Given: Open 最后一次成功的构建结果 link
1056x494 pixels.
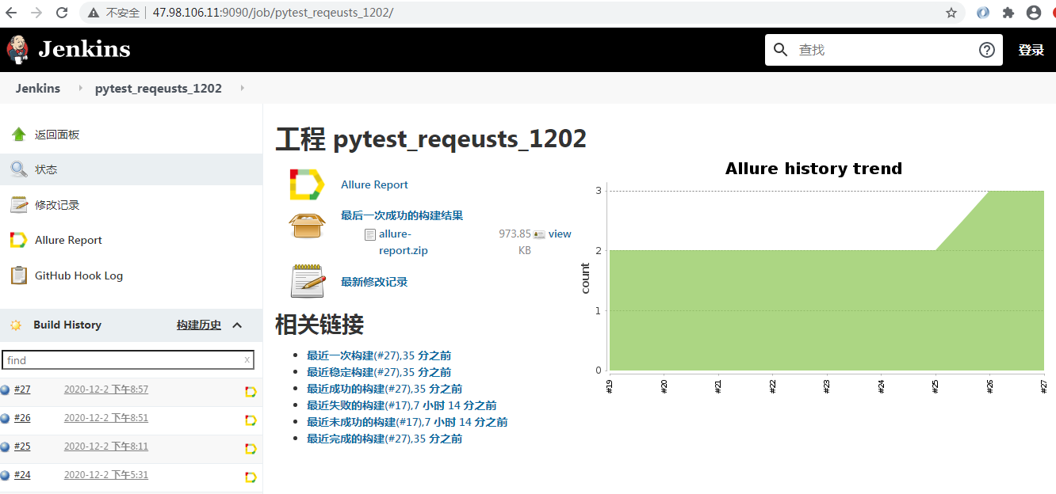Looking at the screenshot, I should click(402, 215).
